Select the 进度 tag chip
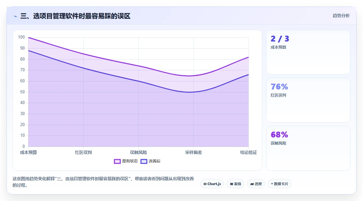 256,184
